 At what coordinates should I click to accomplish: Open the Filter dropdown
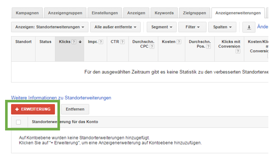click(x=192, y=27)
